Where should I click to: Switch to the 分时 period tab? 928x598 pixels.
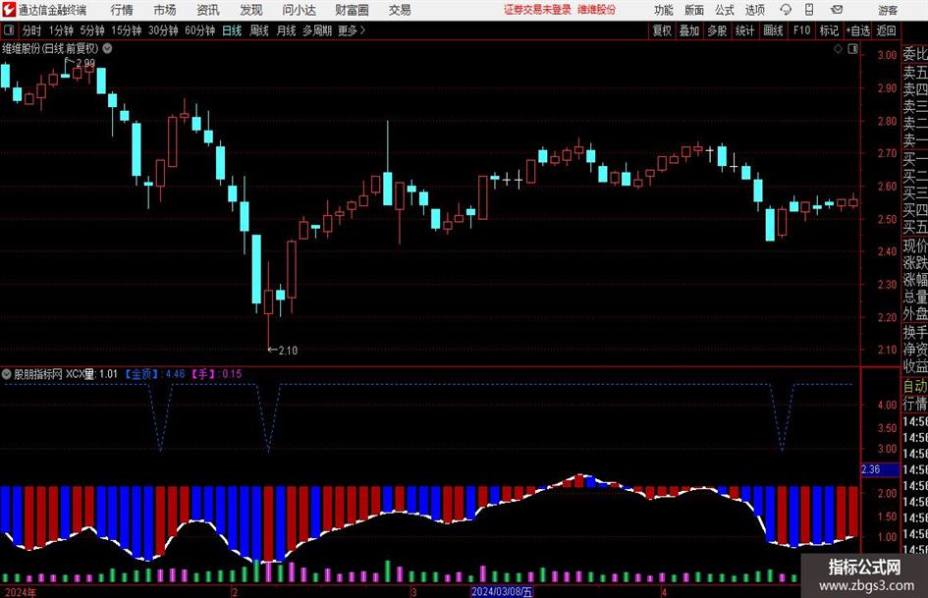[x=31, y=30]
